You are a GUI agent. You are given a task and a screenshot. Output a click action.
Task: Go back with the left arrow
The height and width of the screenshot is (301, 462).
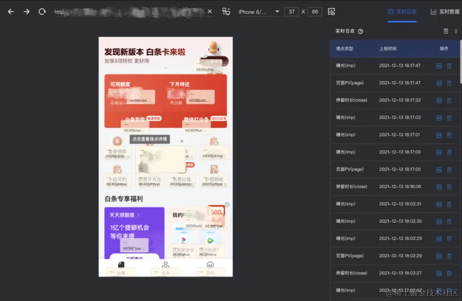tap(11, 11)
